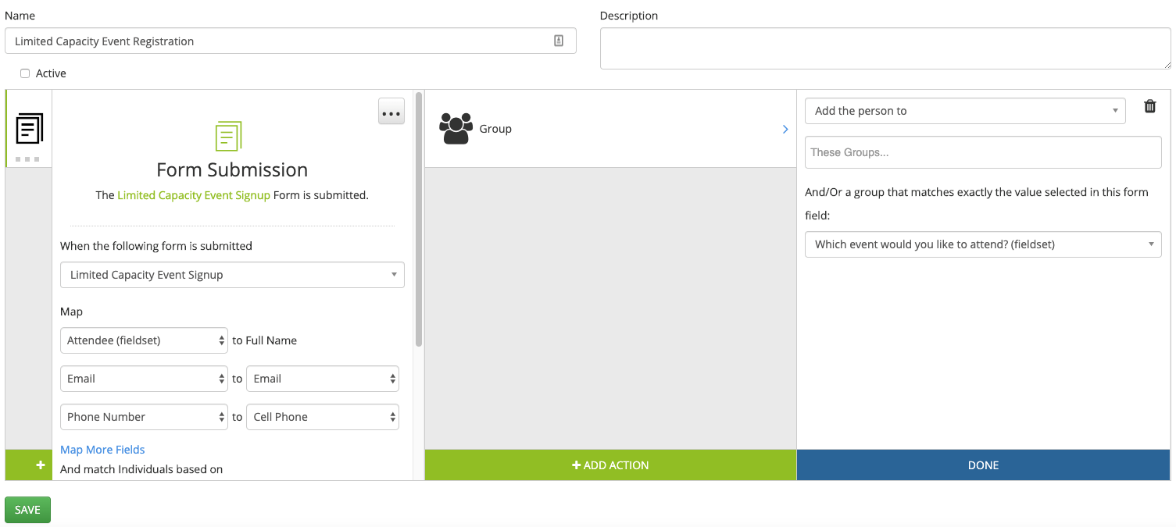Viewport: 1176px width, 527px height.
Task: Click the Form Submission document icon
Action: (x=227, y=137)
